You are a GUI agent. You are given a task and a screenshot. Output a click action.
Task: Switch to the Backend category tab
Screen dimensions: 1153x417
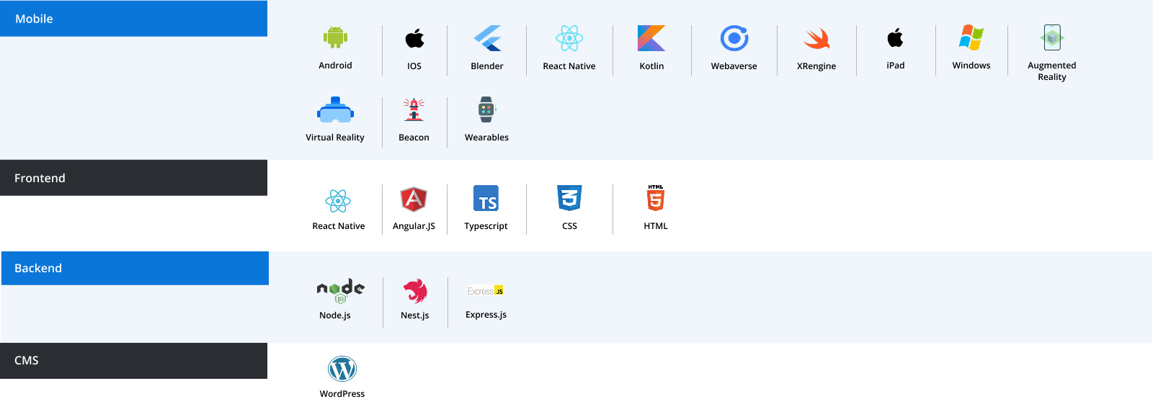click(135, 268)
